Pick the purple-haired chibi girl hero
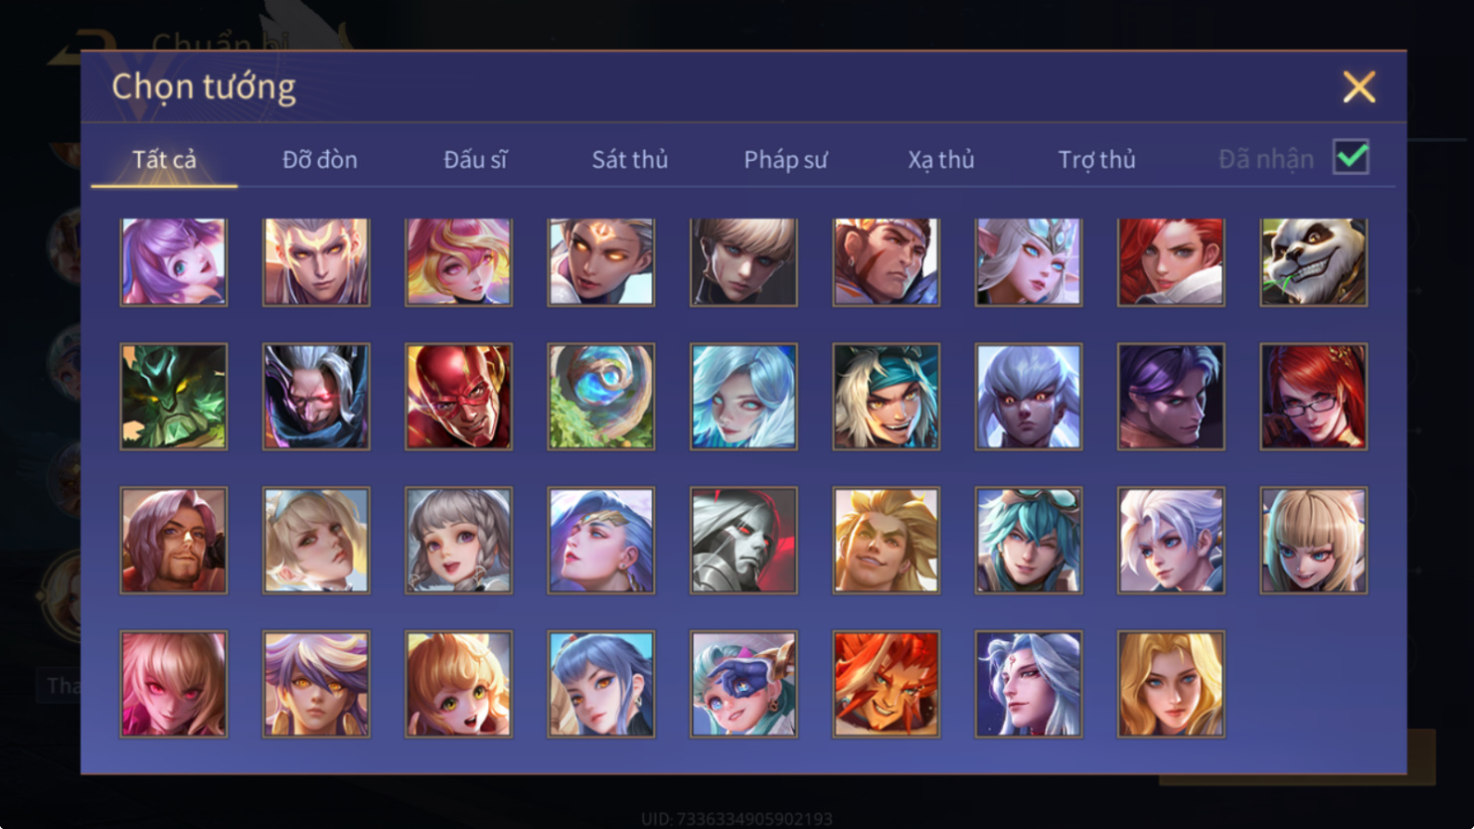This screenshot has width=1474, height=829. 174,261
